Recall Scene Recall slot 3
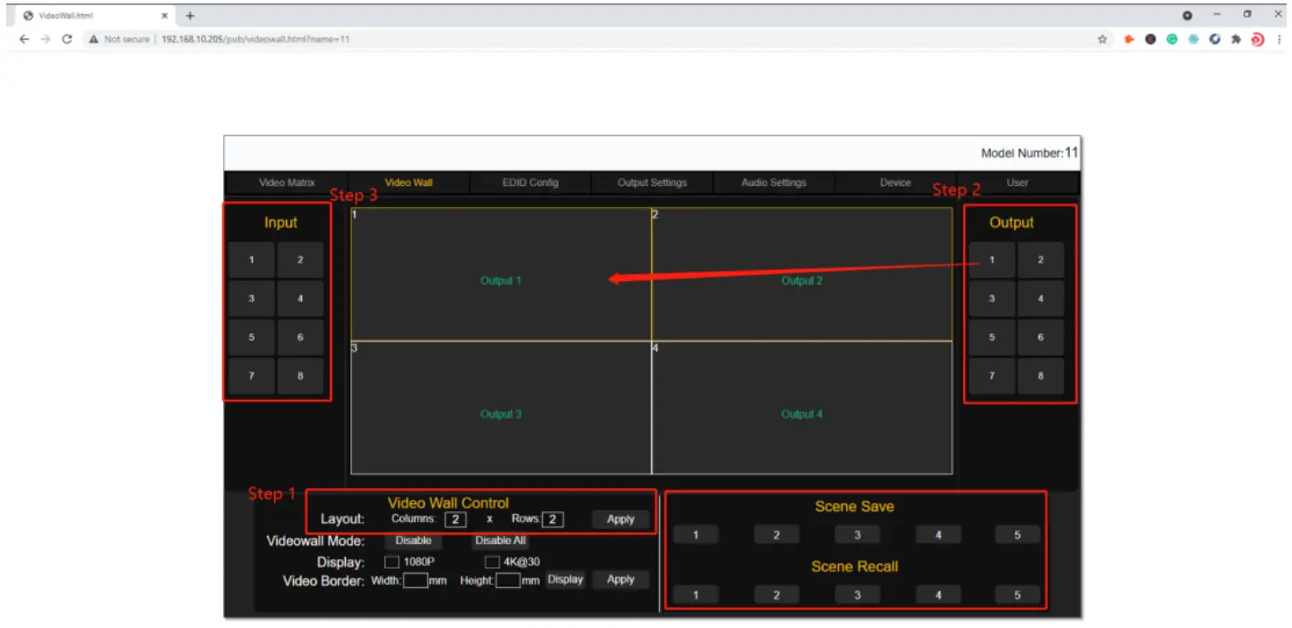This screenshot has width=1292, height=628. pos(857,595)
